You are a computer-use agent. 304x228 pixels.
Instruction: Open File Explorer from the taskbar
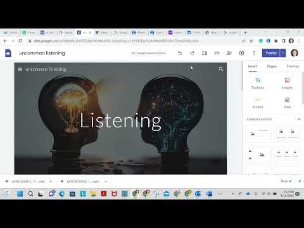point(93,194)
